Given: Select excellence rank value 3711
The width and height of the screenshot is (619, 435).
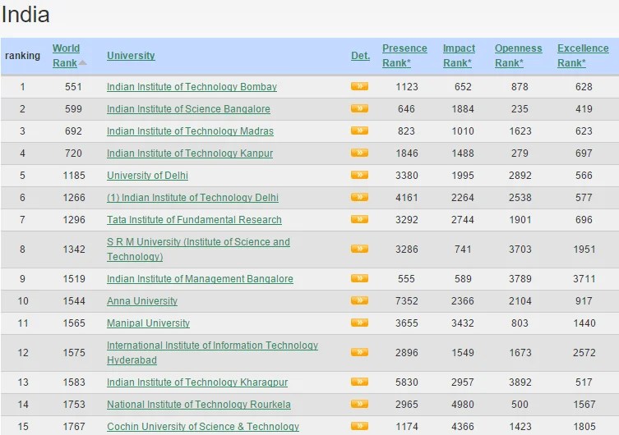Looking at the screenshot, I should (x=584, y=278).
